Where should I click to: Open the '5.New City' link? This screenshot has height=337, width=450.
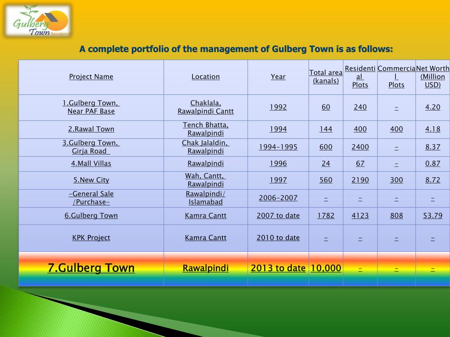pyautogui.click(x=91, y=180)
